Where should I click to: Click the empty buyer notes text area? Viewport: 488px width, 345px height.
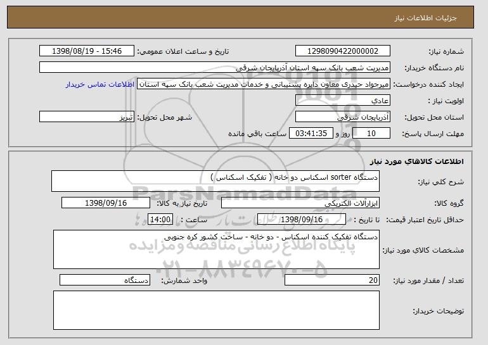216,310
